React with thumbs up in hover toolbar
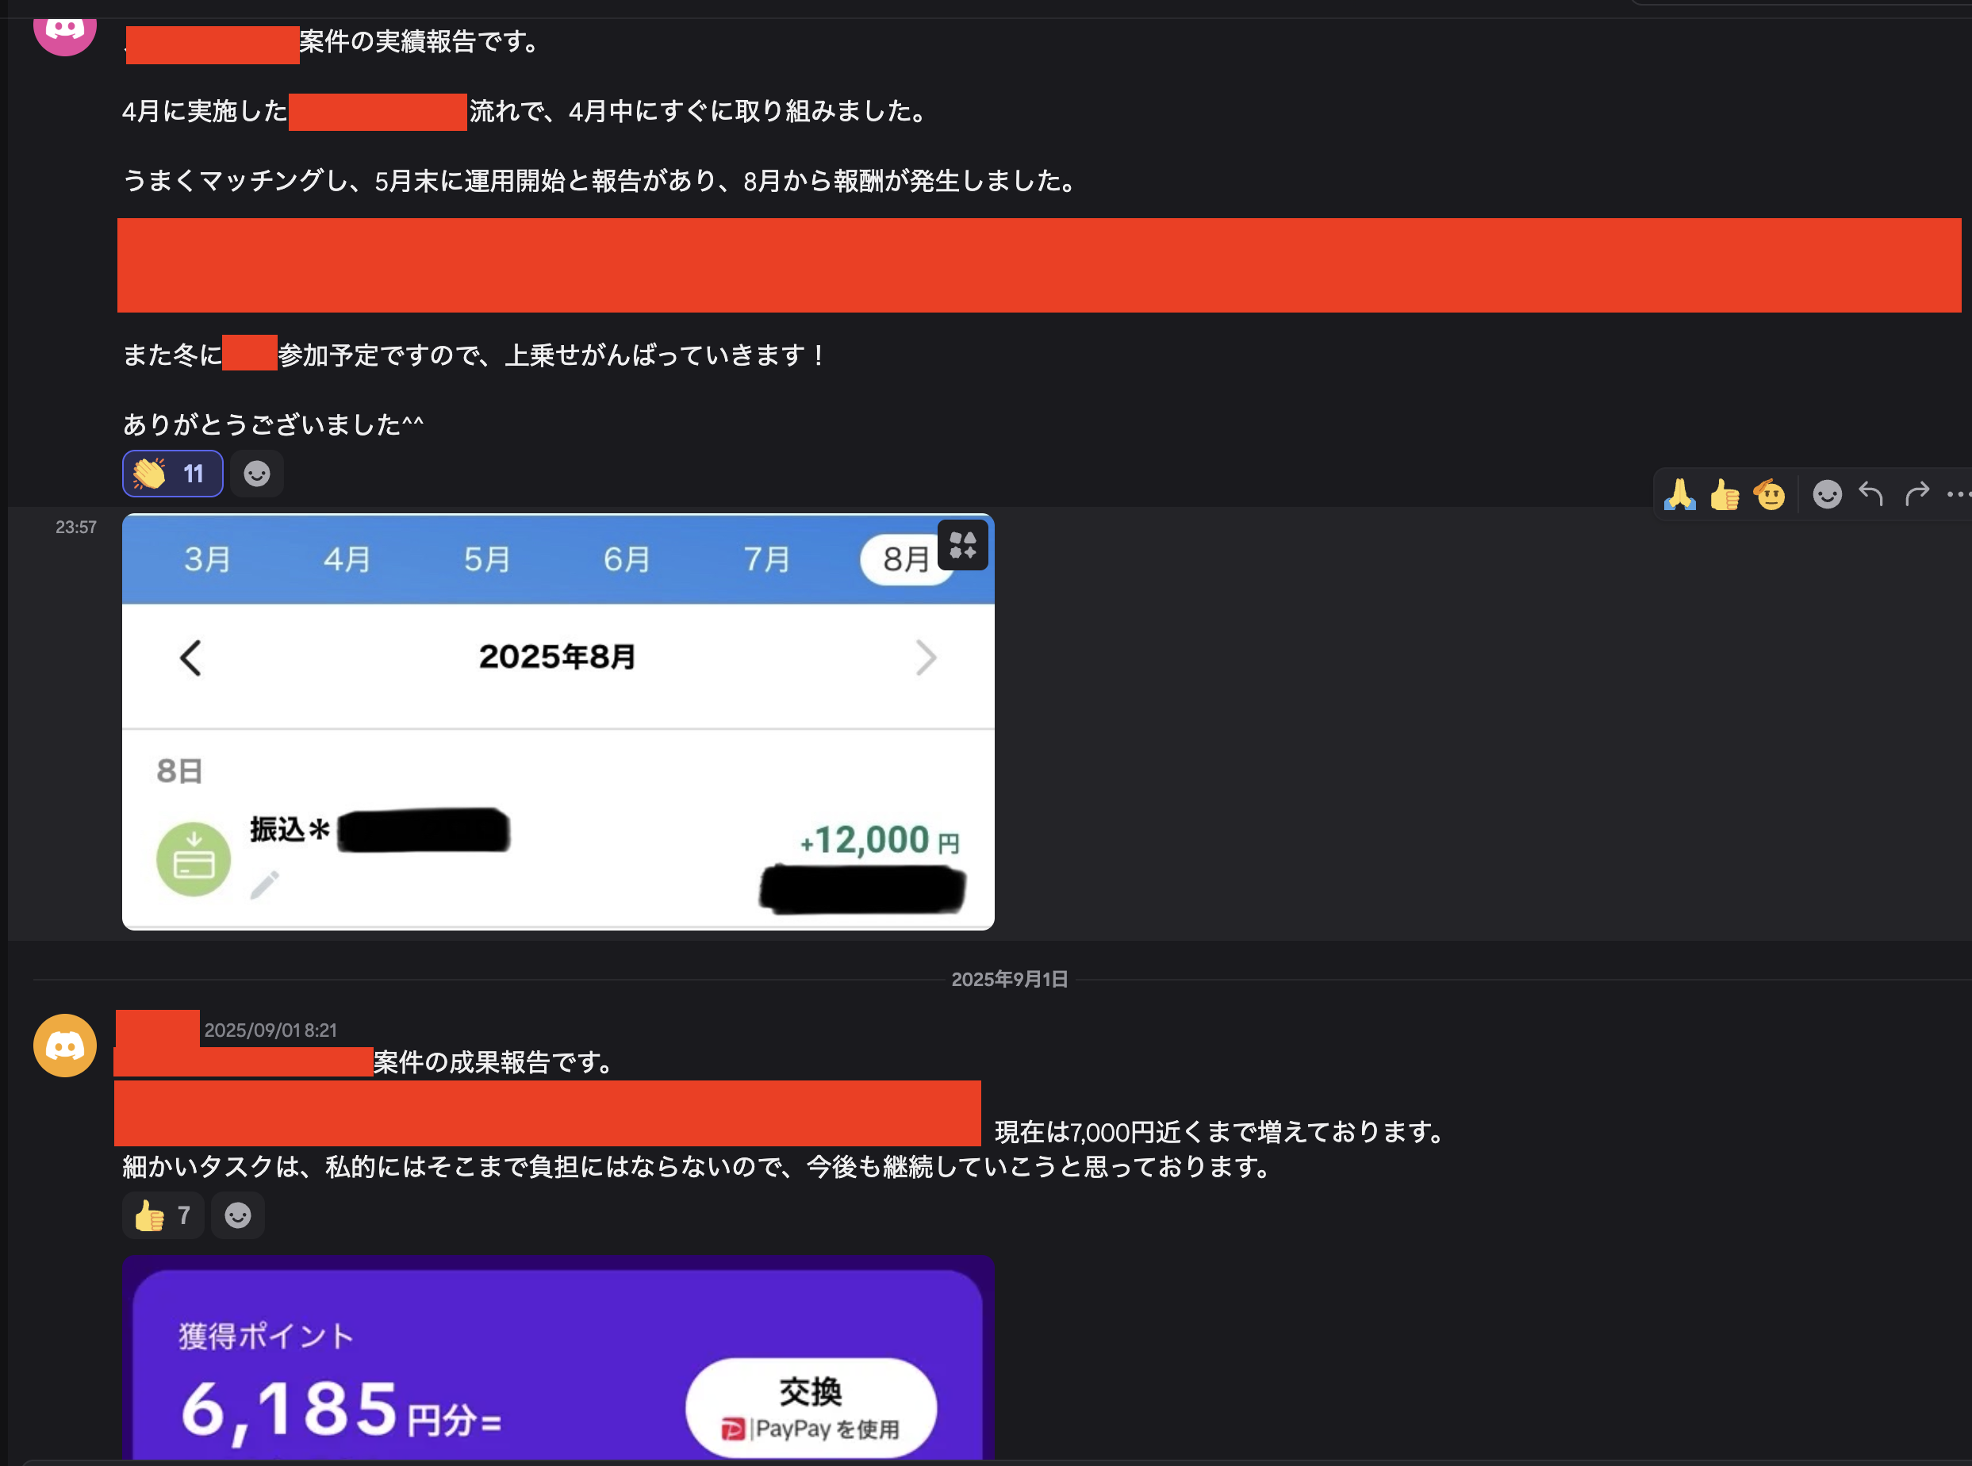 click(x=1725, y=494)
